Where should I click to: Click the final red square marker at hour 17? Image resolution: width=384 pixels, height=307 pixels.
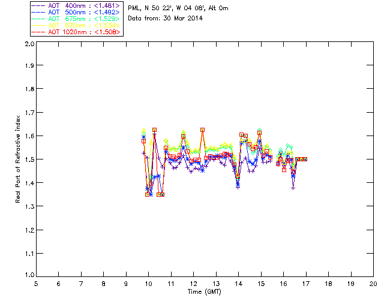coord(305,159)
